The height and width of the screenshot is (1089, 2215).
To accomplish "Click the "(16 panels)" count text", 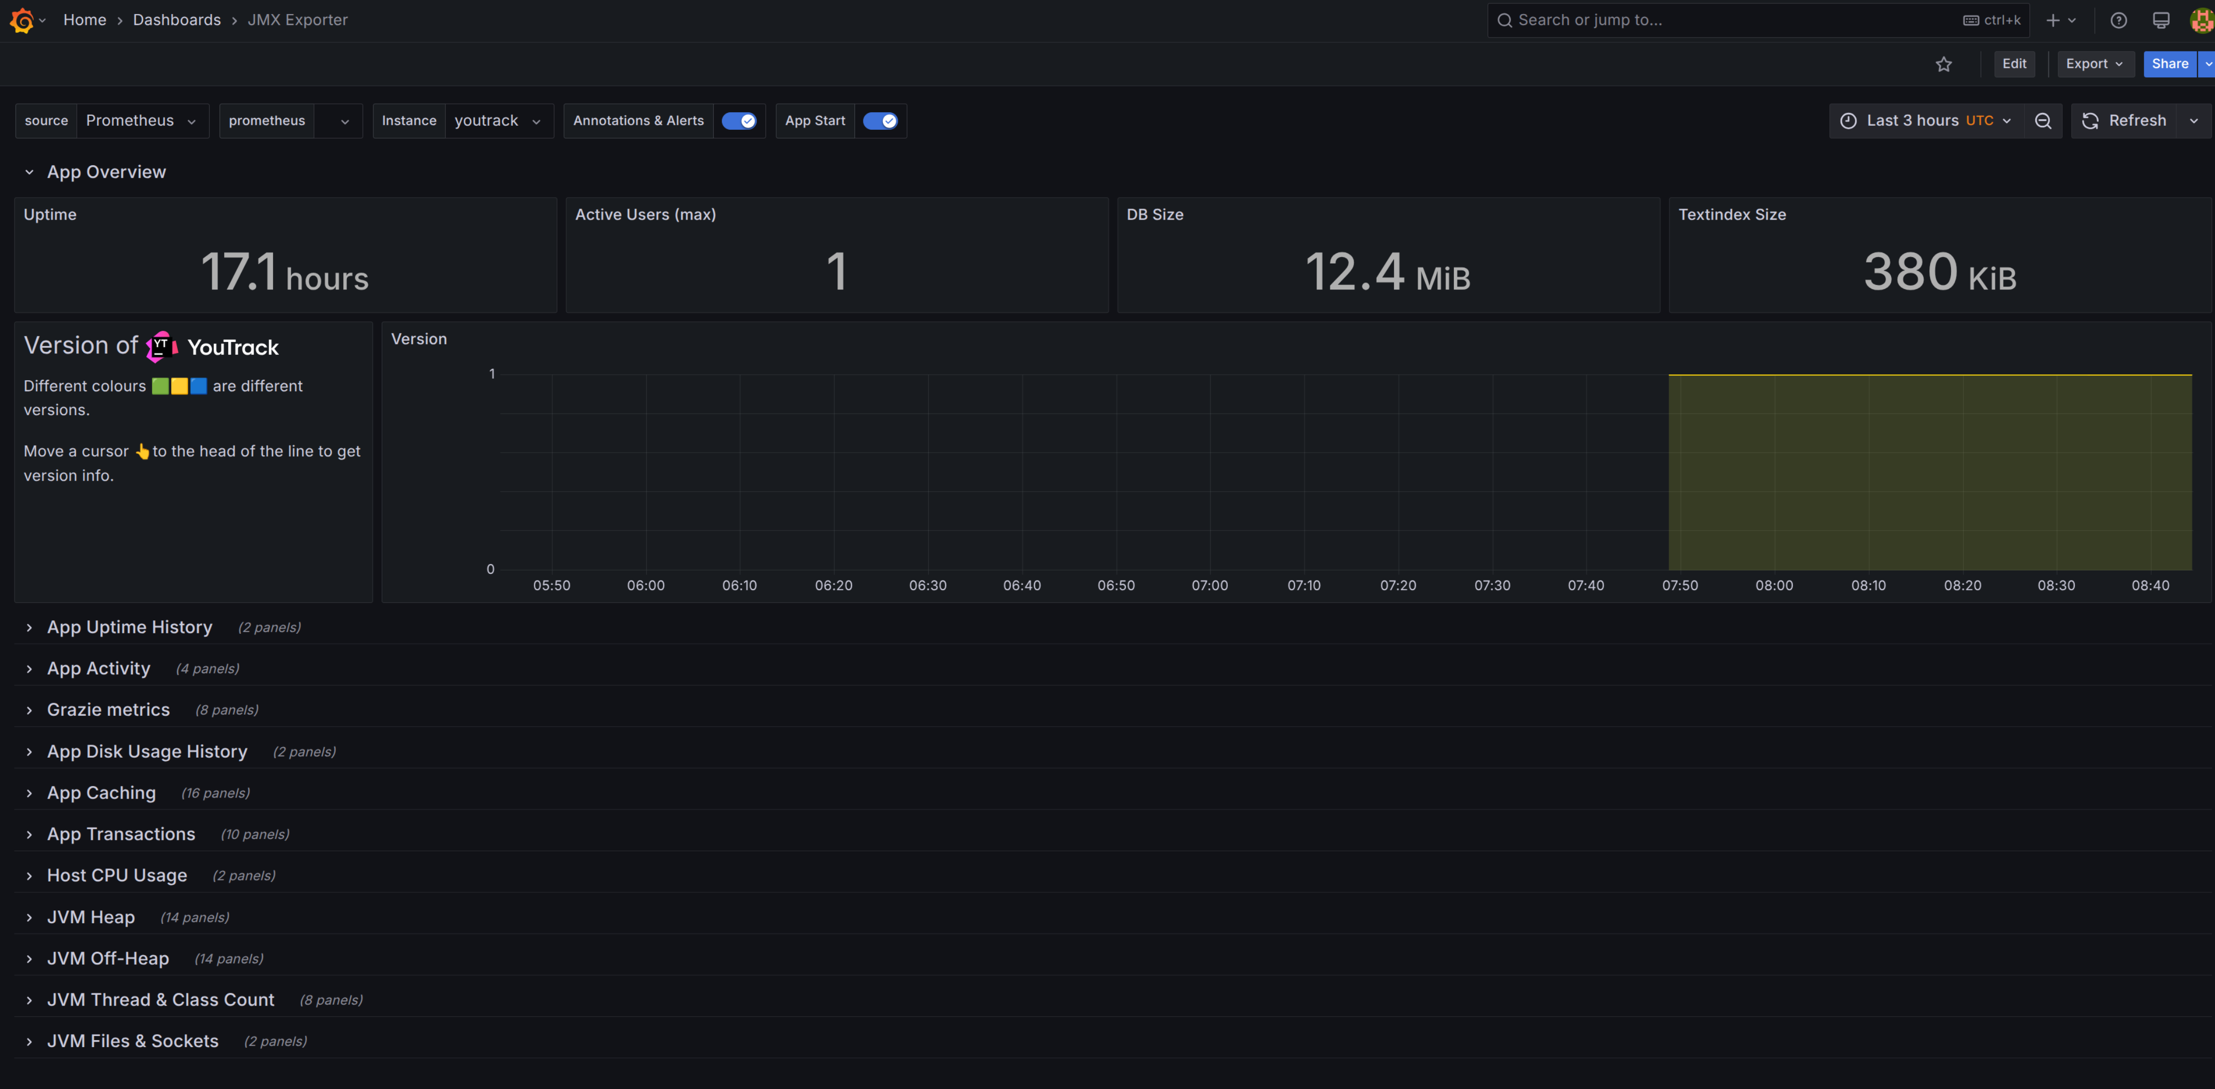I will tap(215, 794).
